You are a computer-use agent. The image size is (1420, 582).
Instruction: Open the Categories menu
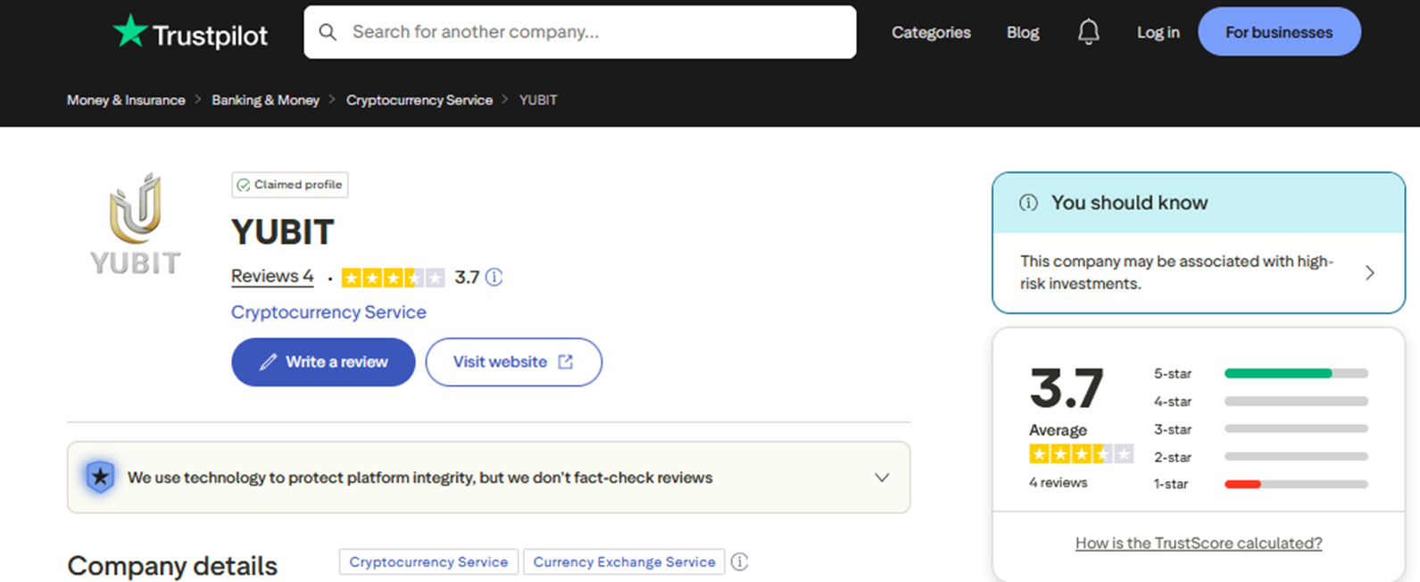[x=931, y=32]
